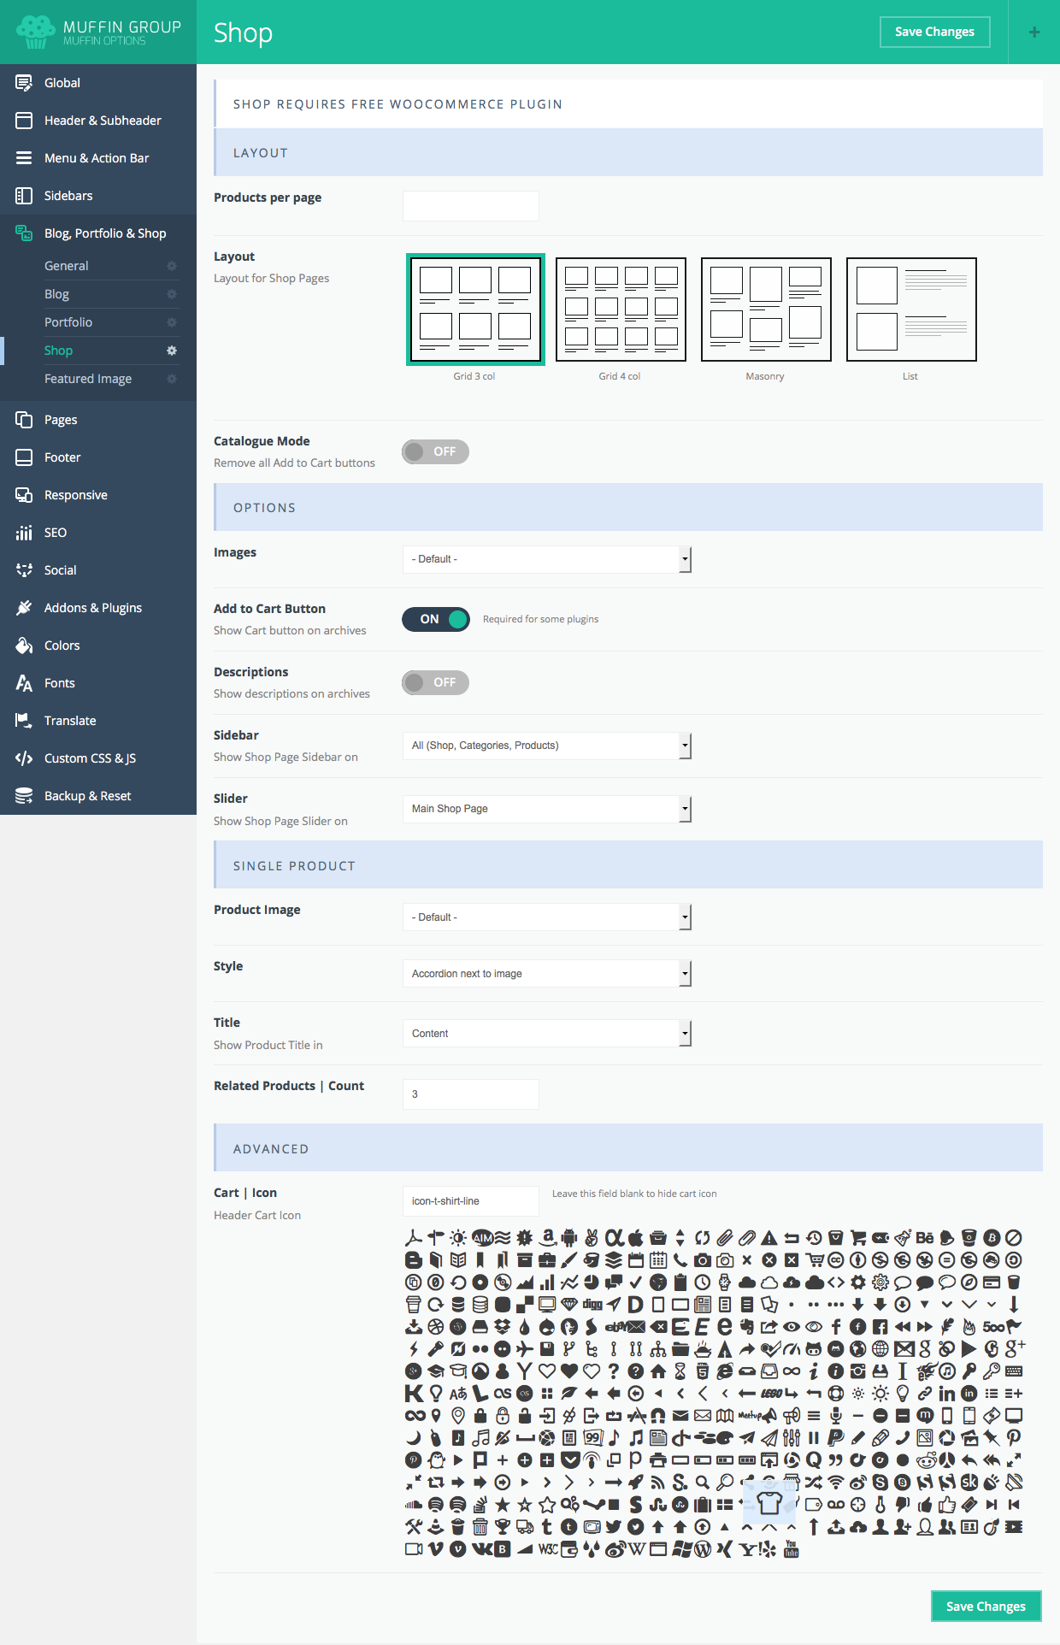
Task: Choose the Masonry shop layout
Action: point(766,310)
